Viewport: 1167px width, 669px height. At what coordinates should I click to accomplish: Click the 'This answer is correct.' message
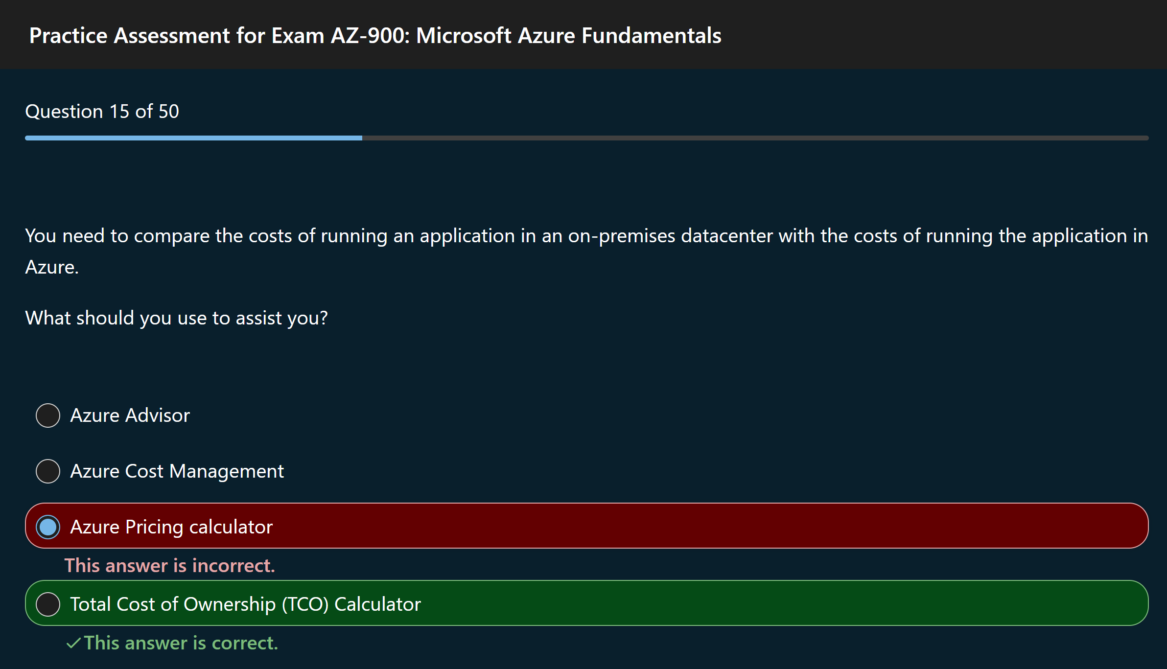click(181, 643)
